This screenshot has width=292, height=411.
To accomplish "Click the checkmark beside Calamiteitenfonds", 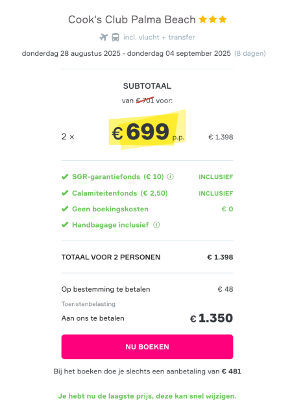I will click(65, 193).
